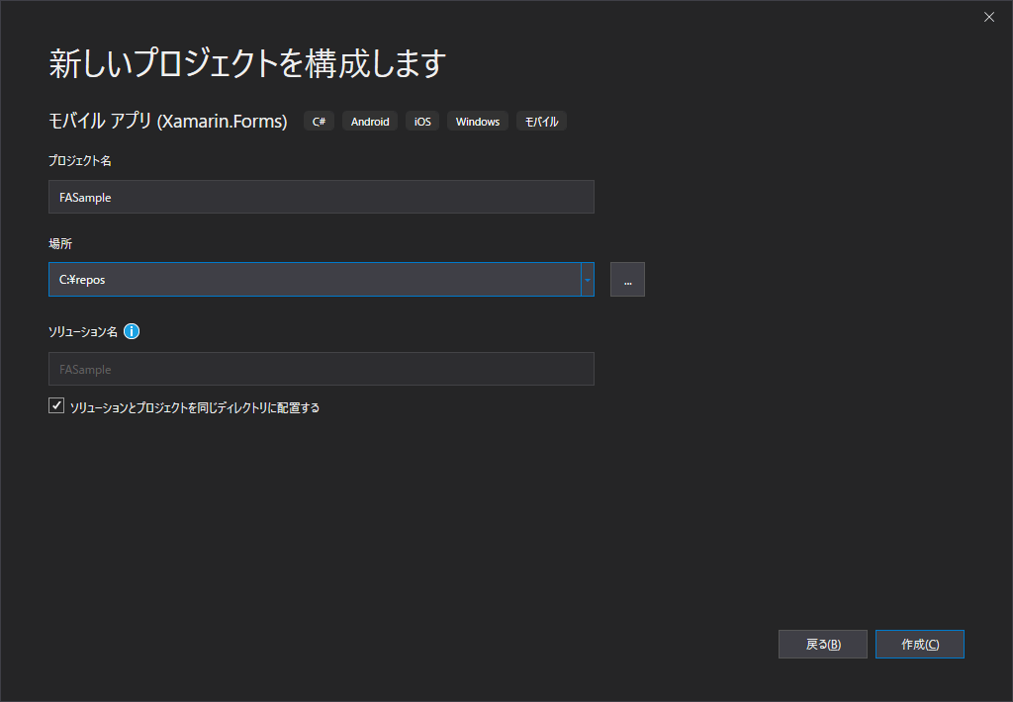Click the grayed solution name field

click(x=321, y=368)
